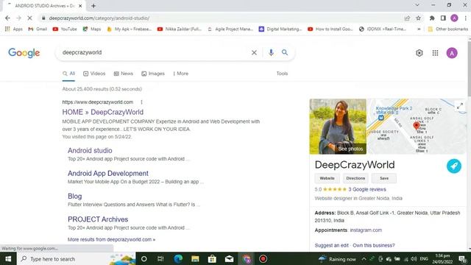Open the HOME » DeepCrazyWorld result
Image resolution: width=471 pixels, height=265 pixels.
point(103,112)
